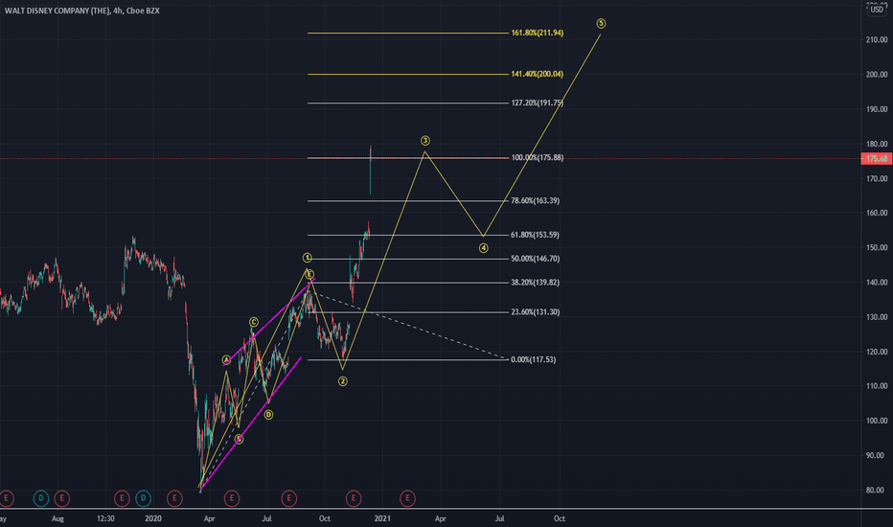Click the 38.20%(139.82) Fibonacci label
893x527 pixels.
[x=536, y=284]
